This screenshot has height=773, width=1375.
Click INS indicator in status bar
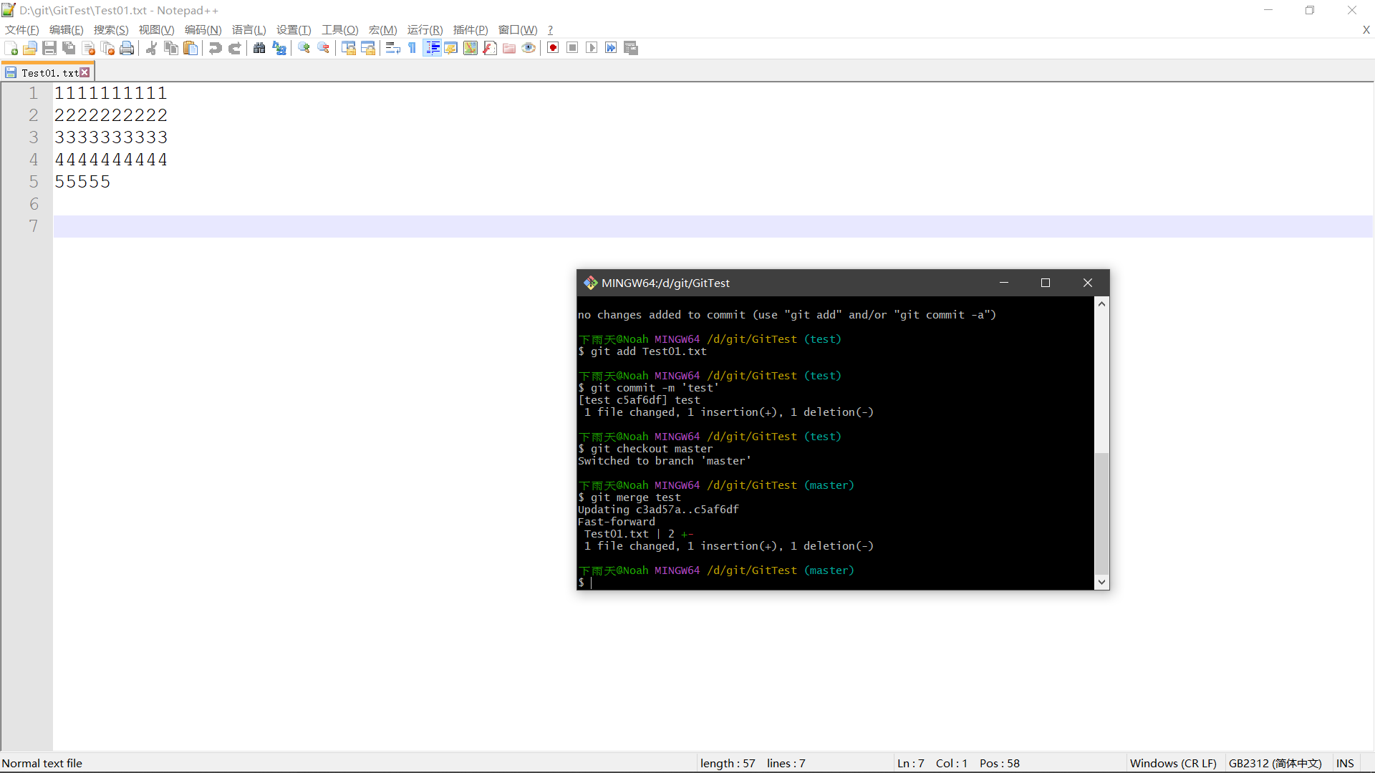coord(1345,763)
